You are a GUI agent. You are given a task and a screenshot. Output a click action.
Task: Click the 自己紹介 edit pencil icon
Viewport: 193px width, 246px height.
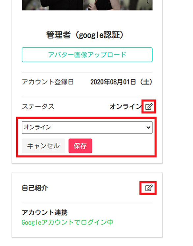(x=149, y=188)
